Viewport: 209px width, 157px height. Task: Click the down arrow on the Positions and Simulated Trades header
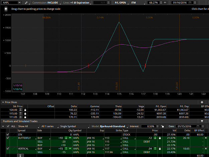tap(202, 121)
